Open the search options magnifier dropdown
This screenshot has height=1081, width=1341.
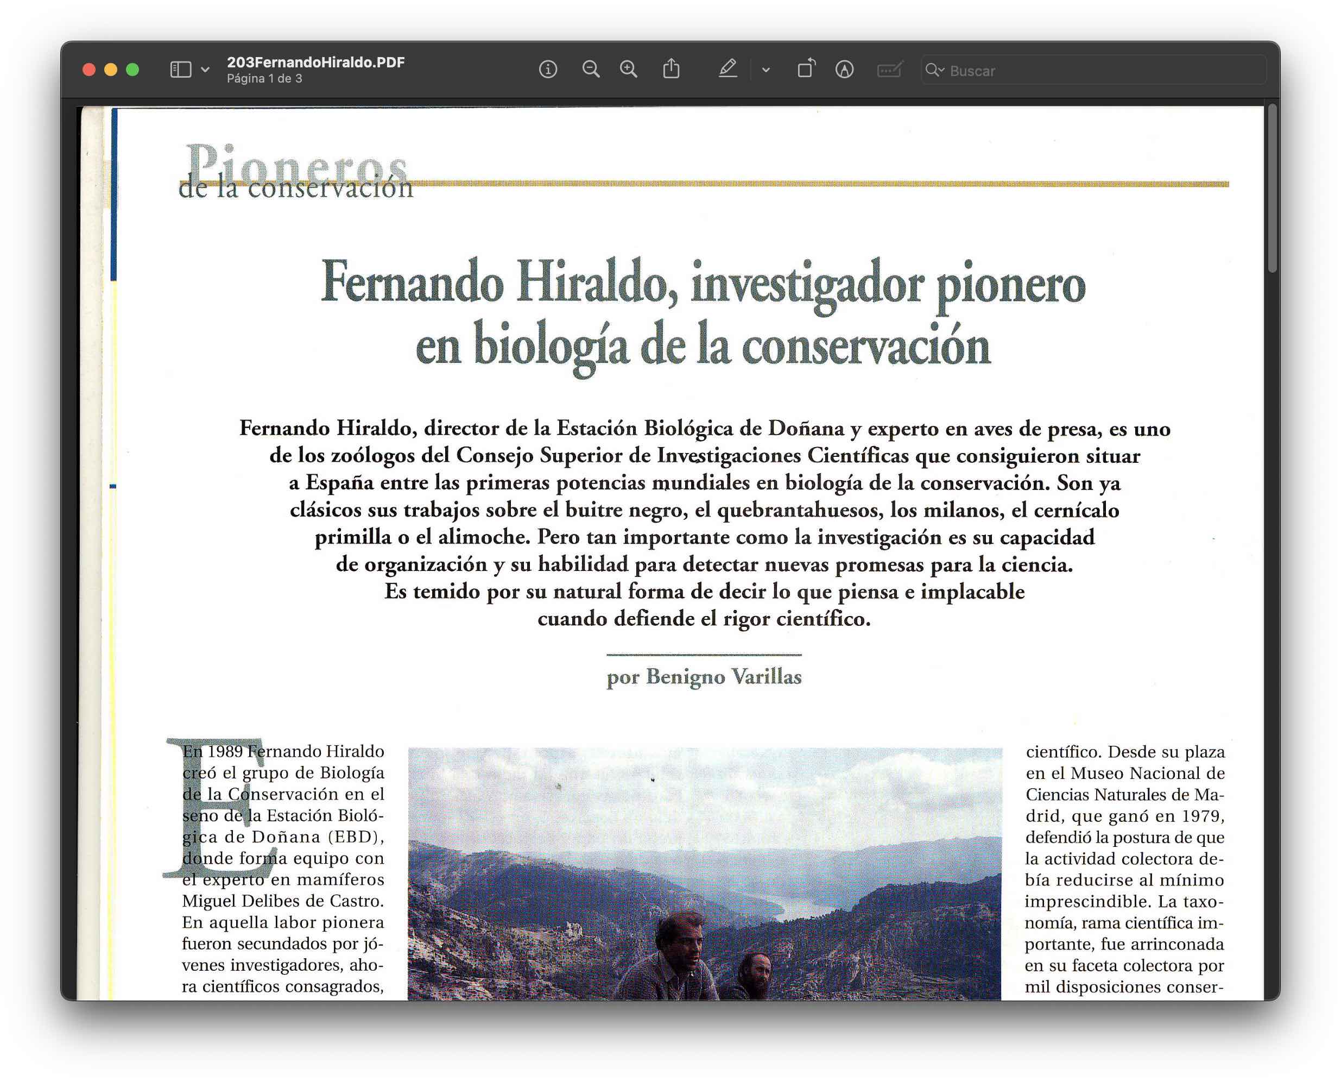pos(934,70)
